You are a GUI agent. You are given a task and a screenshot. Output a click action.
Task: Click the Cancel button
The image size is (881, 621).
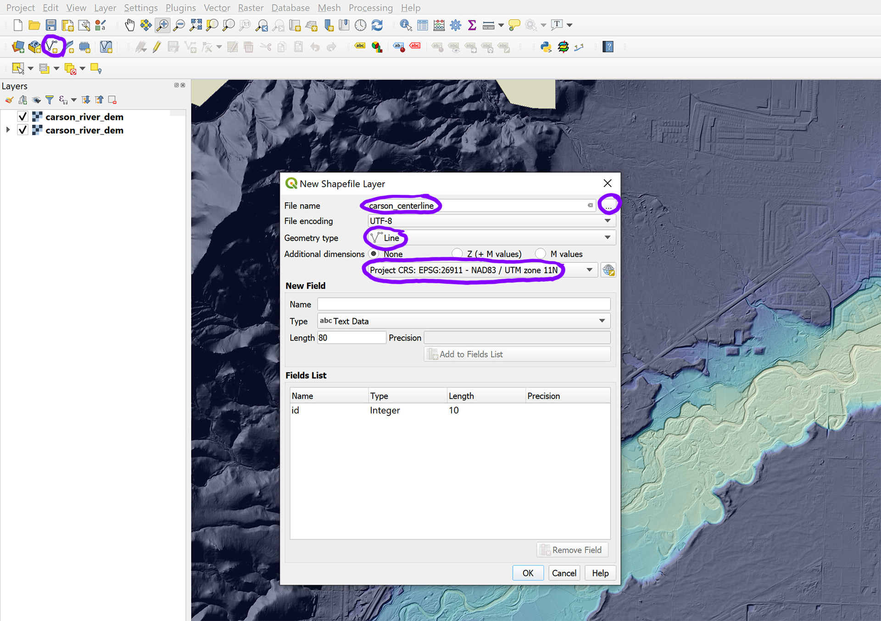[564, 573]
